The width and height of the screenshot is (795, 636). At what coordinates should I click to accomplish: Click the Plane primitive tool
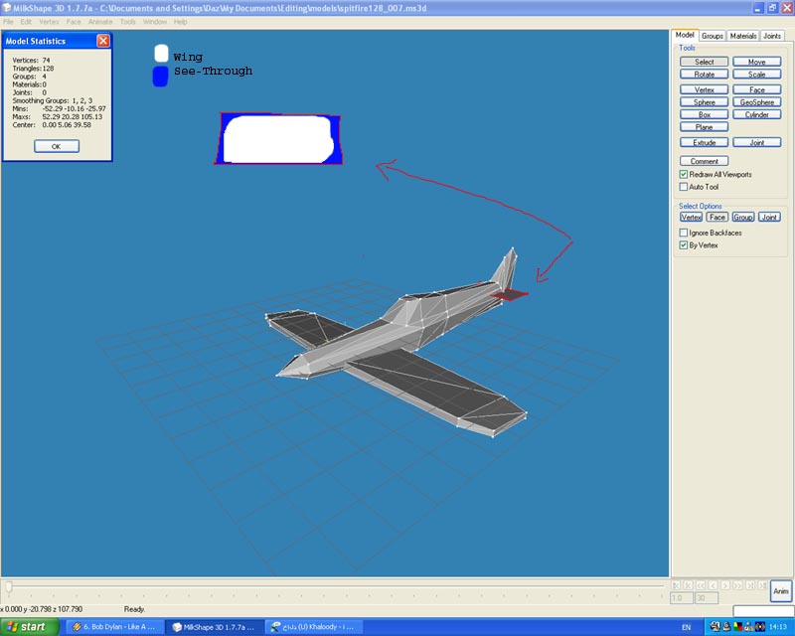tap(704, 127)
